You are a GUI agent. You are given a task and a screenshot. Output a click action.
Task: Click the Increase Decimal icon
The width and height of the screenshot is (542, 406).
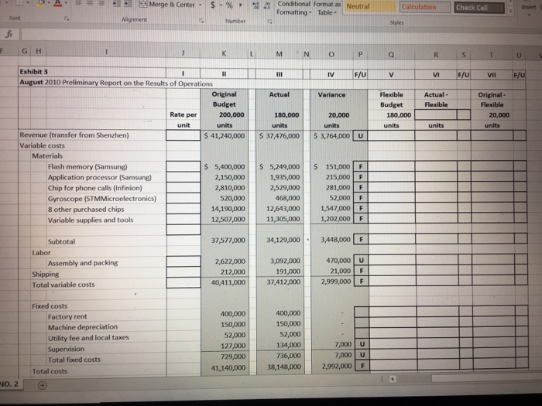click(x=256, y=6)
